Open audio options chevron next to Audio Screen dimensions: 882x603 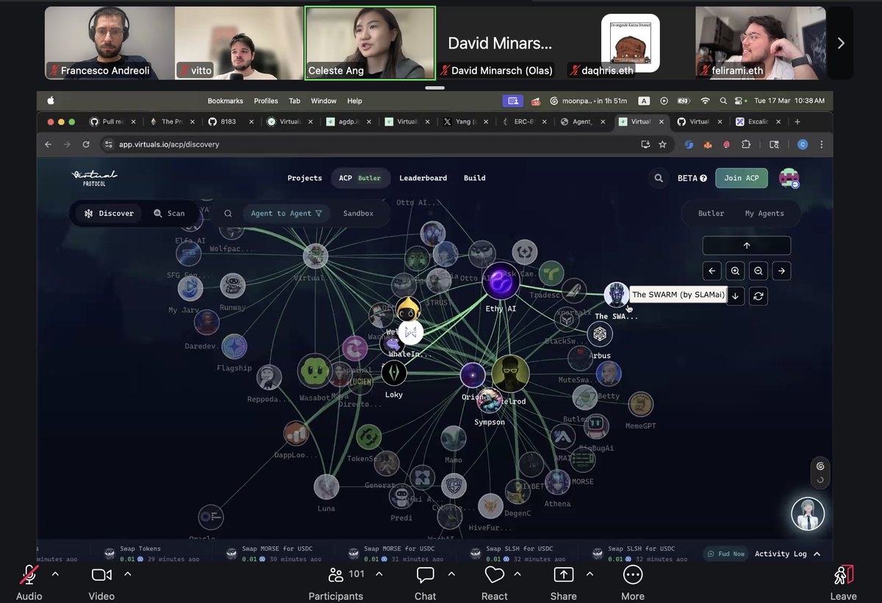pos(55,574)
